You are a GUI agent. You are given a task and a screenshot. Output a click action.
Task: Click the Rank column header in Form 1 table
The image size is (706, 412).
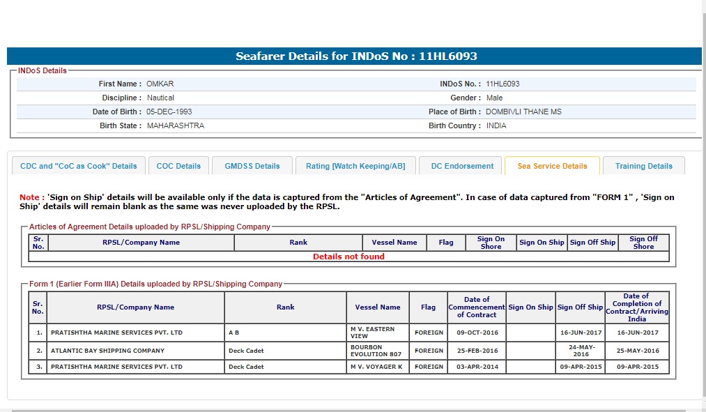285,307
